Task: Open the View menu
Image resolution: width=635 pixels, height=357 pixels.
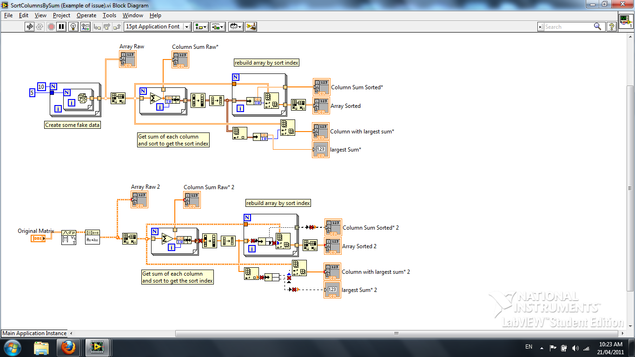Action: 41,15
